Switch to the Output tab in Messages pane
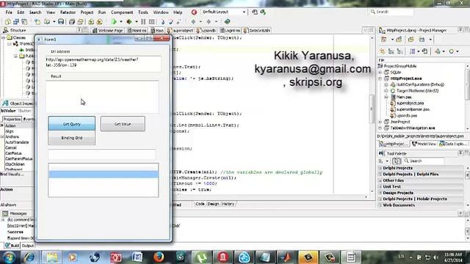This screenshot has height=264, width=470. (x=28, y=246)
